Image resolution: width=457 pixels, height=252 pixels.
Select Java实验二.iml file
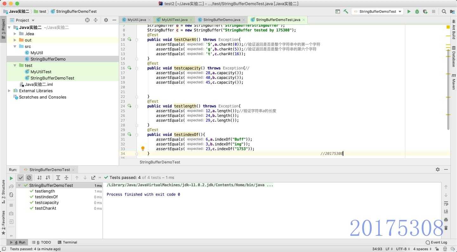(39, 84)
